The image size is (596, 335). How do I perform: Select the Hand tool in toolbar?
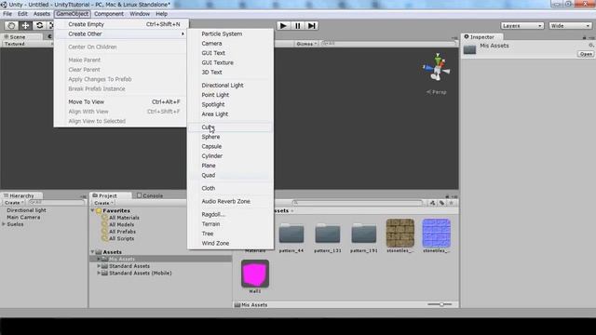[11, 25]
